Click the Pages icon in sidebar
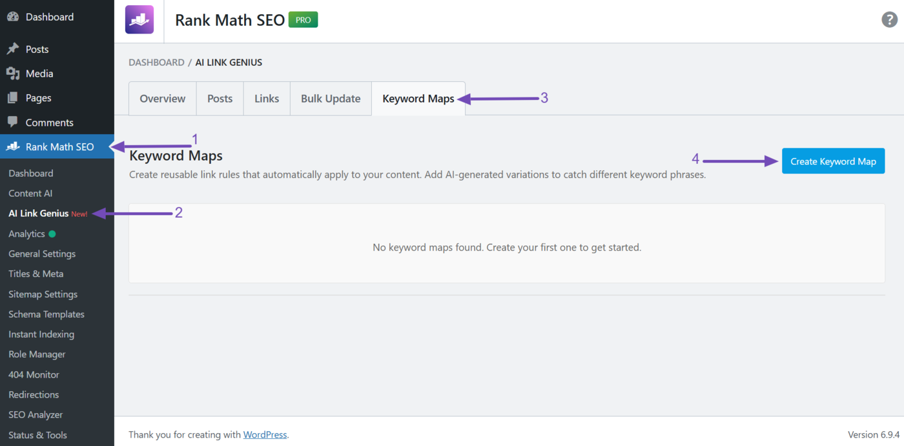904x446 pixels. click(x=13, y=98)
